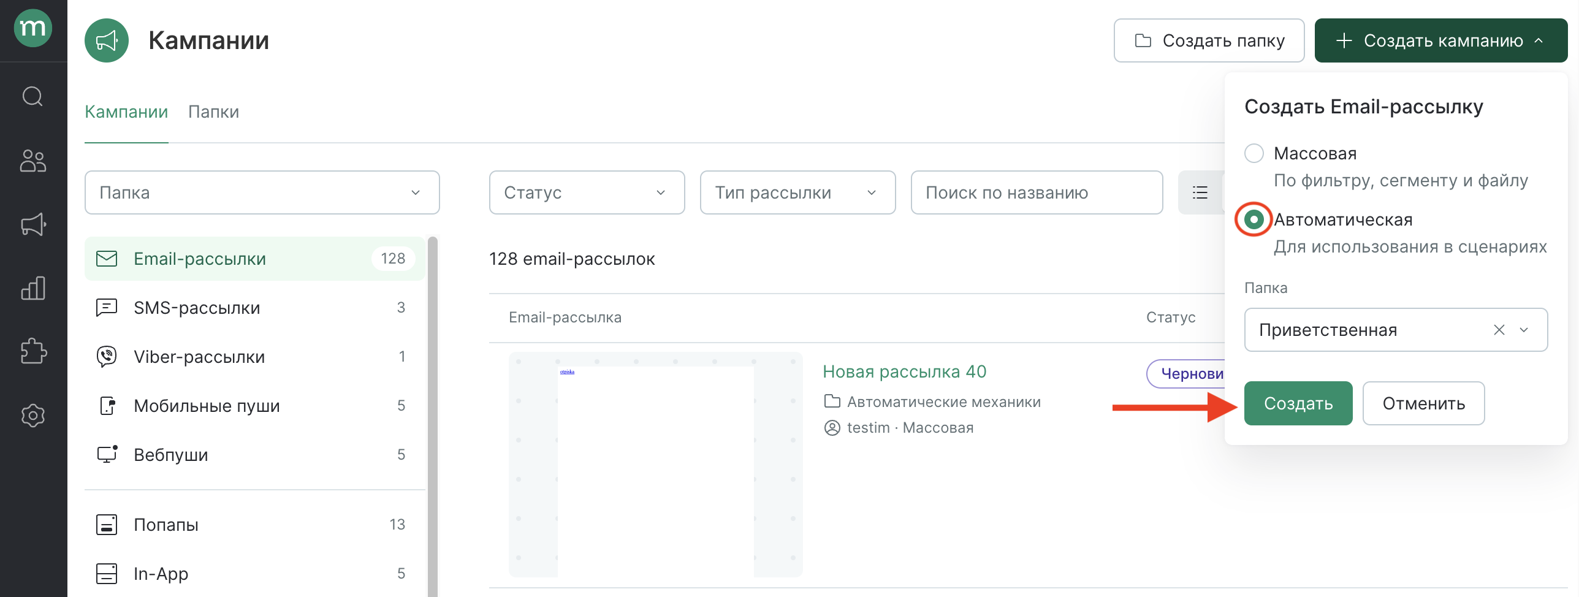Open the settings gear icon in the sidebar
Screen dimensions: 1579x597
point(33,416)
